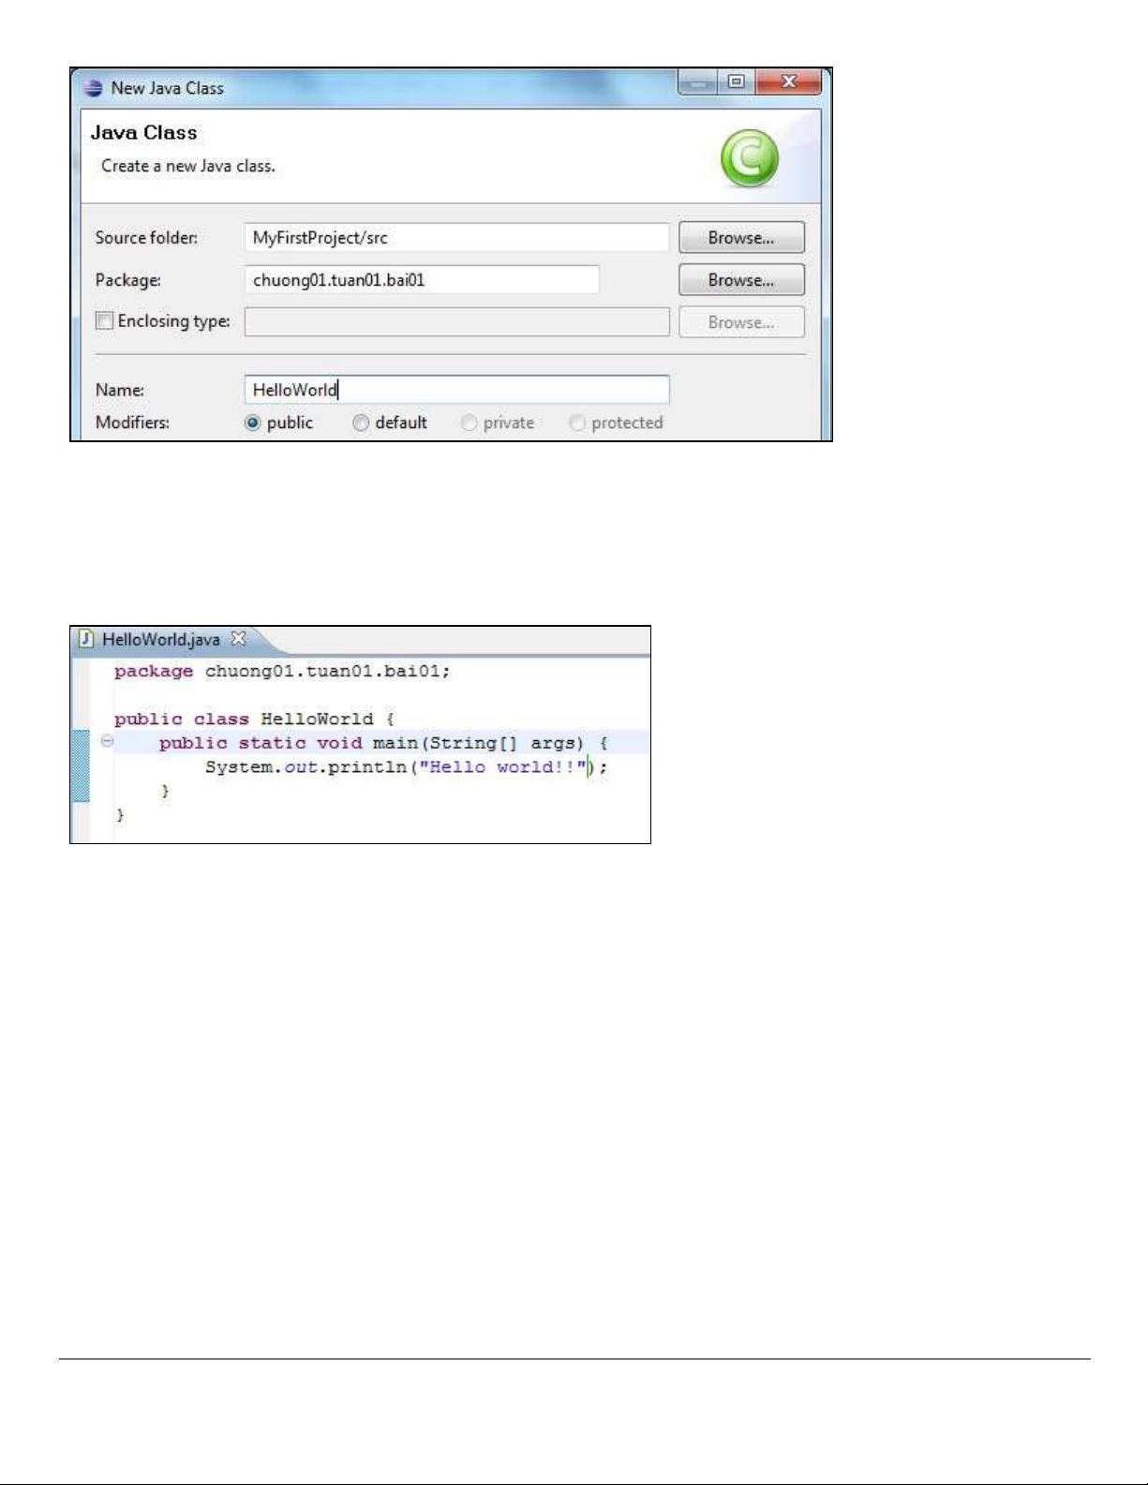Screen dimensions: 1148x1485
Task: Click the green Java class C icon
Action: click(x=749, y=157)
